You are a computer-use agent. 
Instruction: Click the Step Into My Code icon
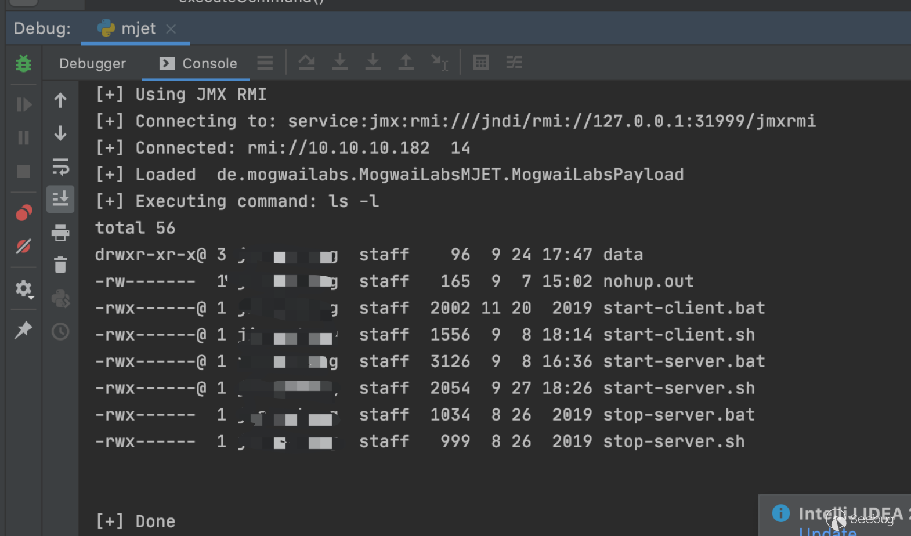373,62
